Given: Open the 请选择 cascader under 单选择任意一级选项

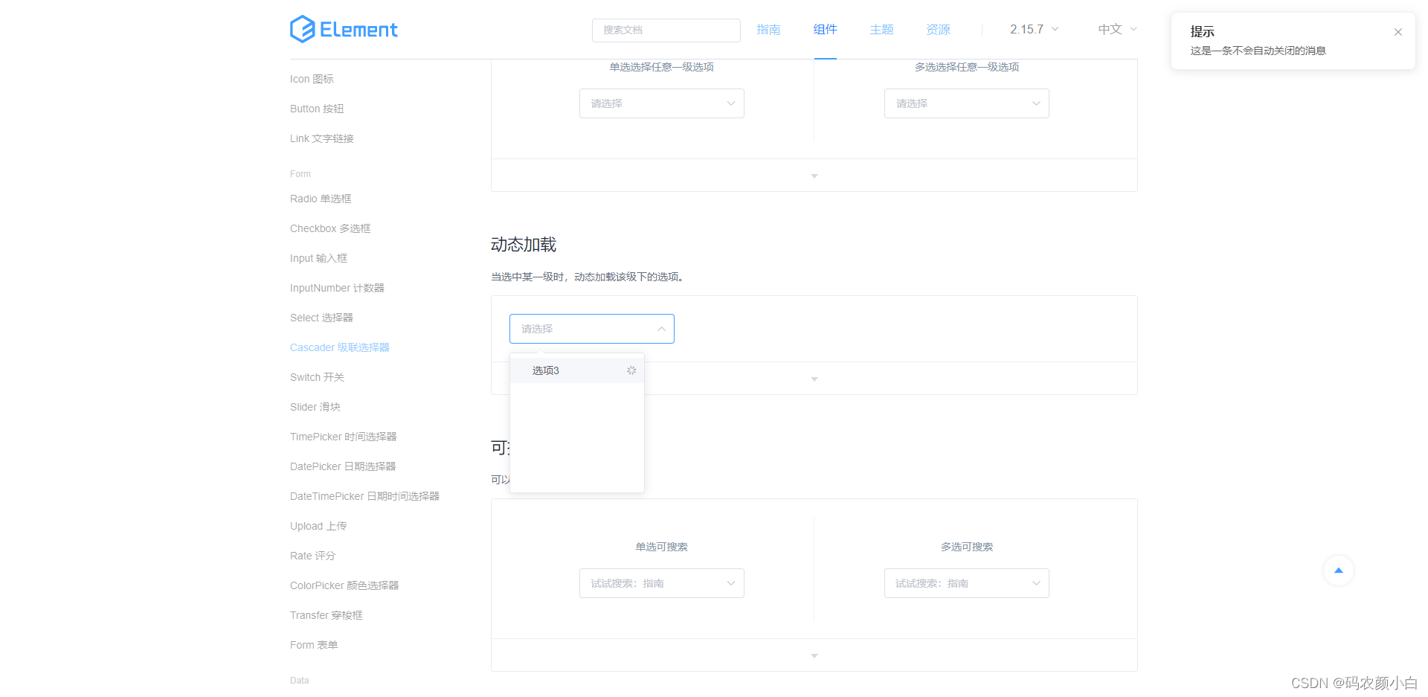Looking at the screenshot, I should [661, 103].
